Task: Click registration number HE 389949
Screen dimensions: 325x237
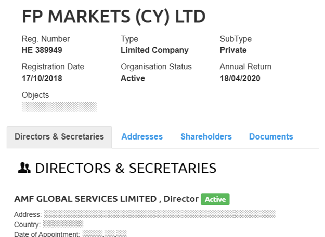Action: click(42, 50)
